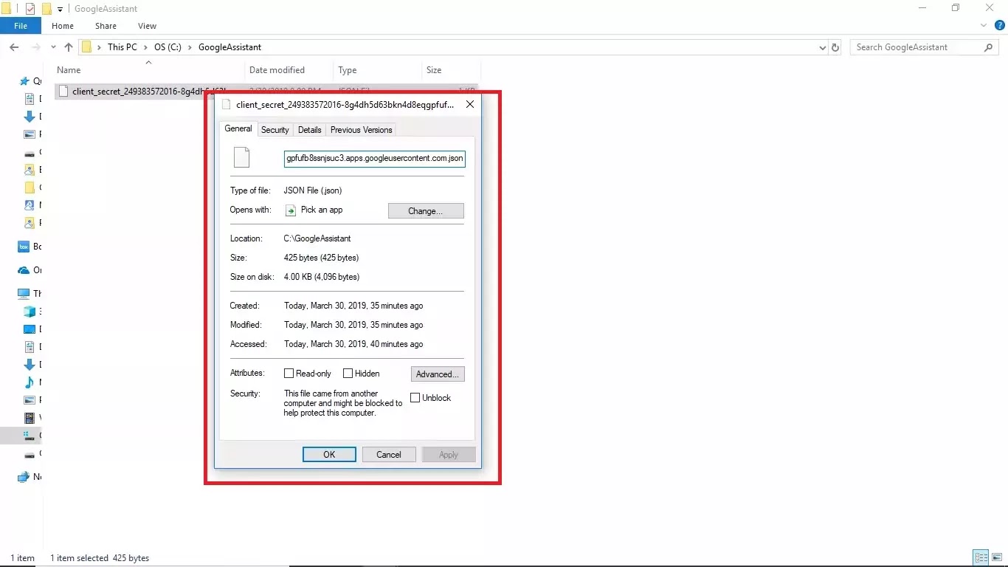Expand the ribbon using top-right chevron

pos(984,25)
